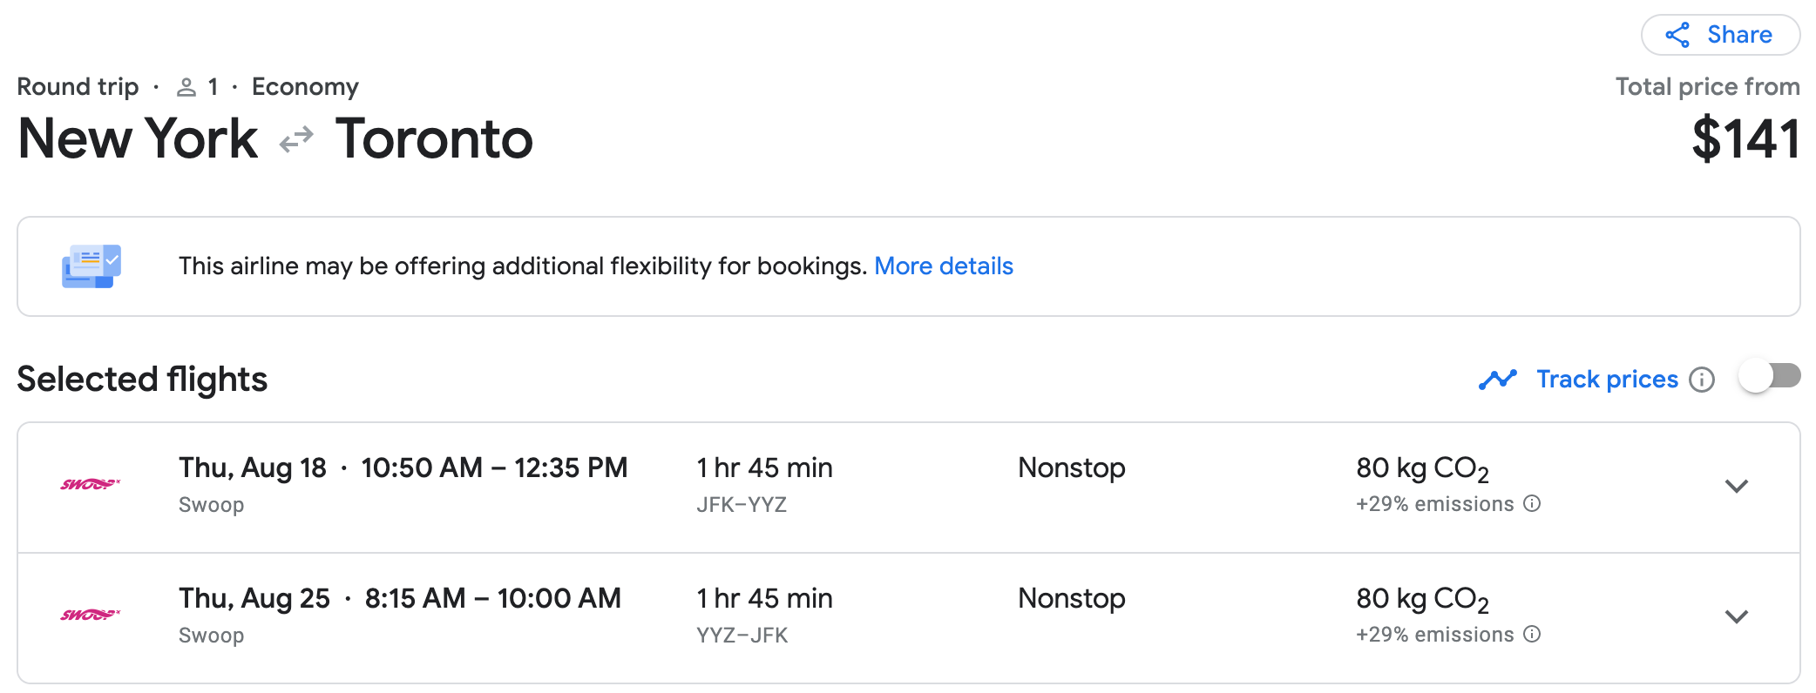Viewport: 1816px width, 693px height.
Task: Click the Swoop logo on the Aug 18 flight
Action: tap(90, 484)
